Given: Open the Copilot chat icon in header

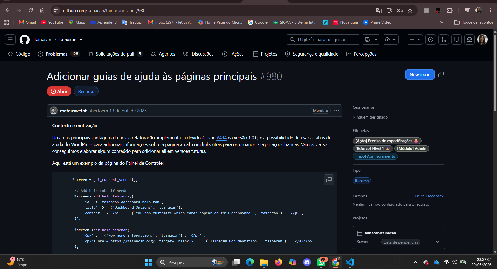Looking at the screenshot, I should pyautogui.click(x=367, y=39).
